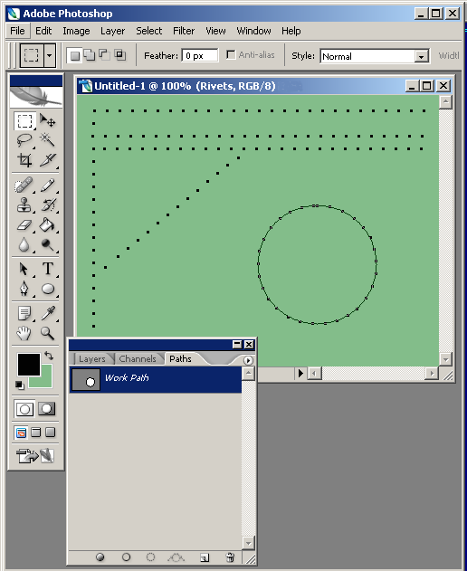Open the tool preset picker arrow
Image resolution: width=467 pixels, height=571 pixels.
pos(49,56)
